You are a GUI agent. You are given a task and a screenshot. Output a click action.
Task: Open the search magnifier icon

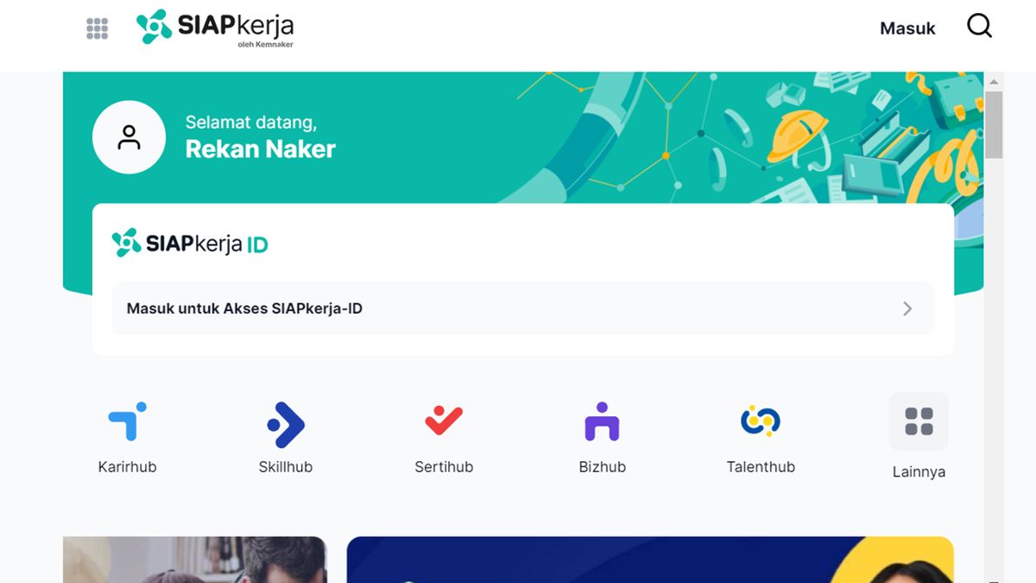[979, 27]
